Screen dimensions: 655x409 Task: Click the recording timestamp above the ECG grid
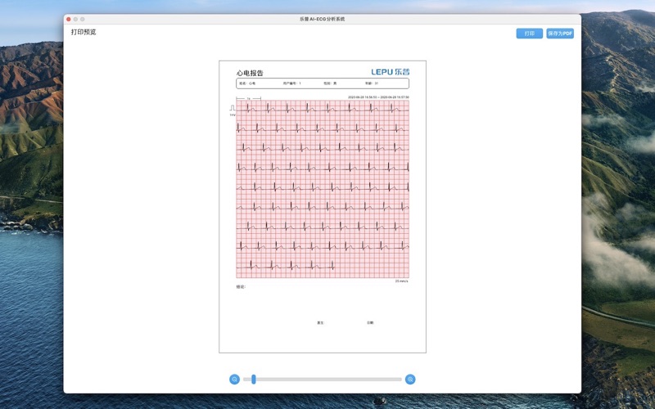pos(378,97)
